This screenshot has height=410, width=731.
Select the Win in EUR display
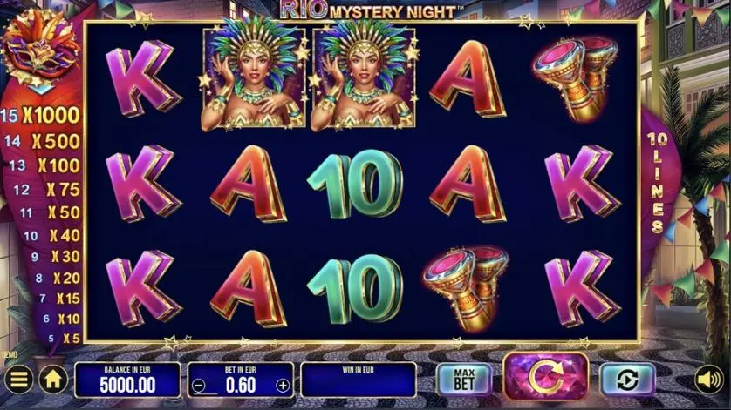pos(358,380)
